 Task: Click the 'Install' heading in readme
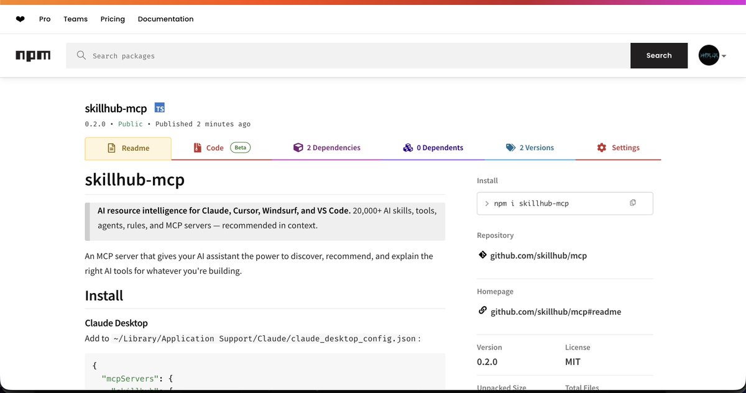tap(104, 296)
